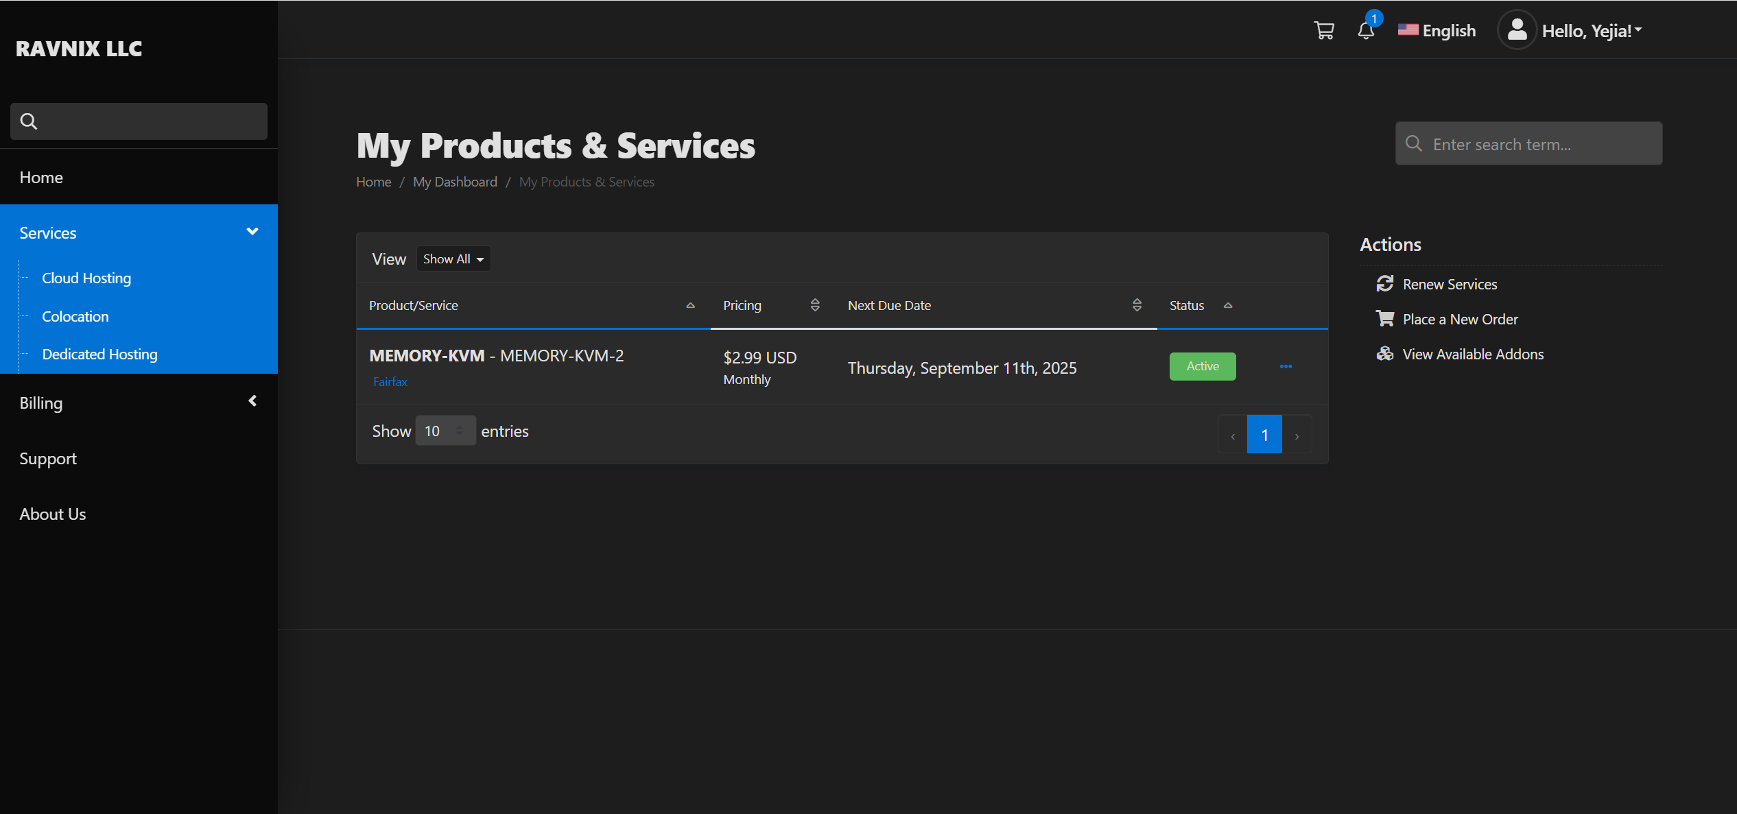The height and width of the screenshot is (814, 1737).
Task: Click the US flag language icon
Action: tap(1408, 30)
